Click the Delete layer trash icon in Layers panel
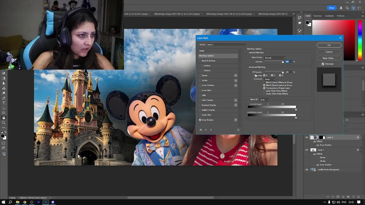Image resolution: width=365 pixels, height=205 pixels. [358, 197]
